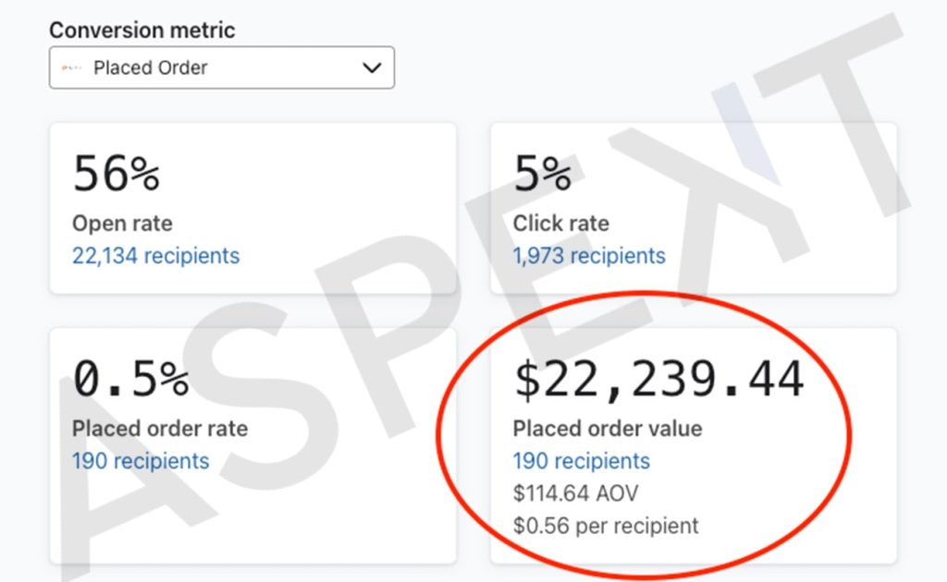947x582 pixels.
Task: Click the Placed order value label
Action: click(608, 429)
